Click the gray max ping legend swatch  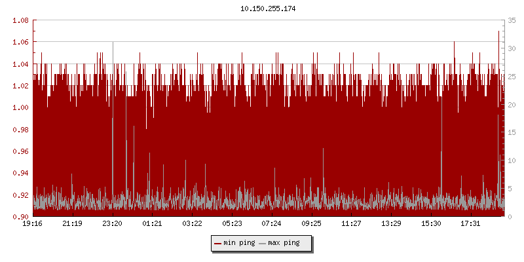tap(262, 244)
